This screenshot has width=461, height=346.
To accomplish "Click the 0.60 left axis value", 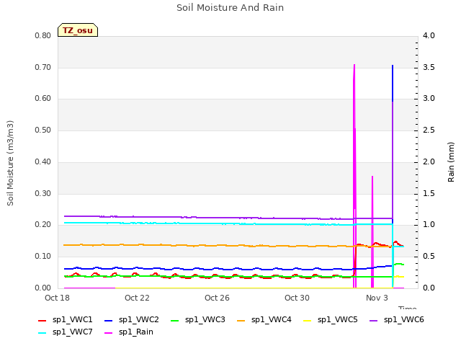I will click(43, 99).
